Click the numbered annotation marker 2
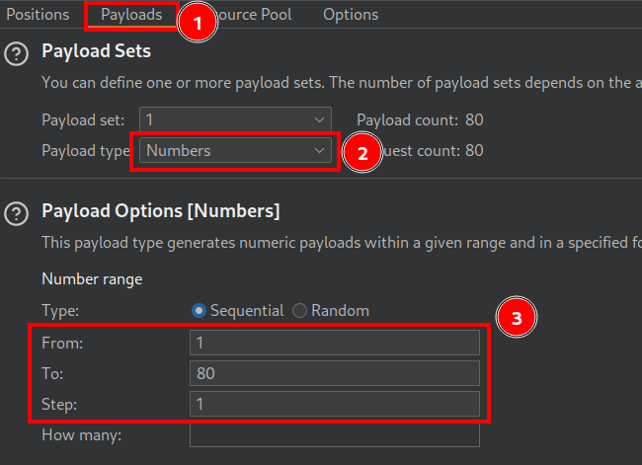 click(362, 153)
